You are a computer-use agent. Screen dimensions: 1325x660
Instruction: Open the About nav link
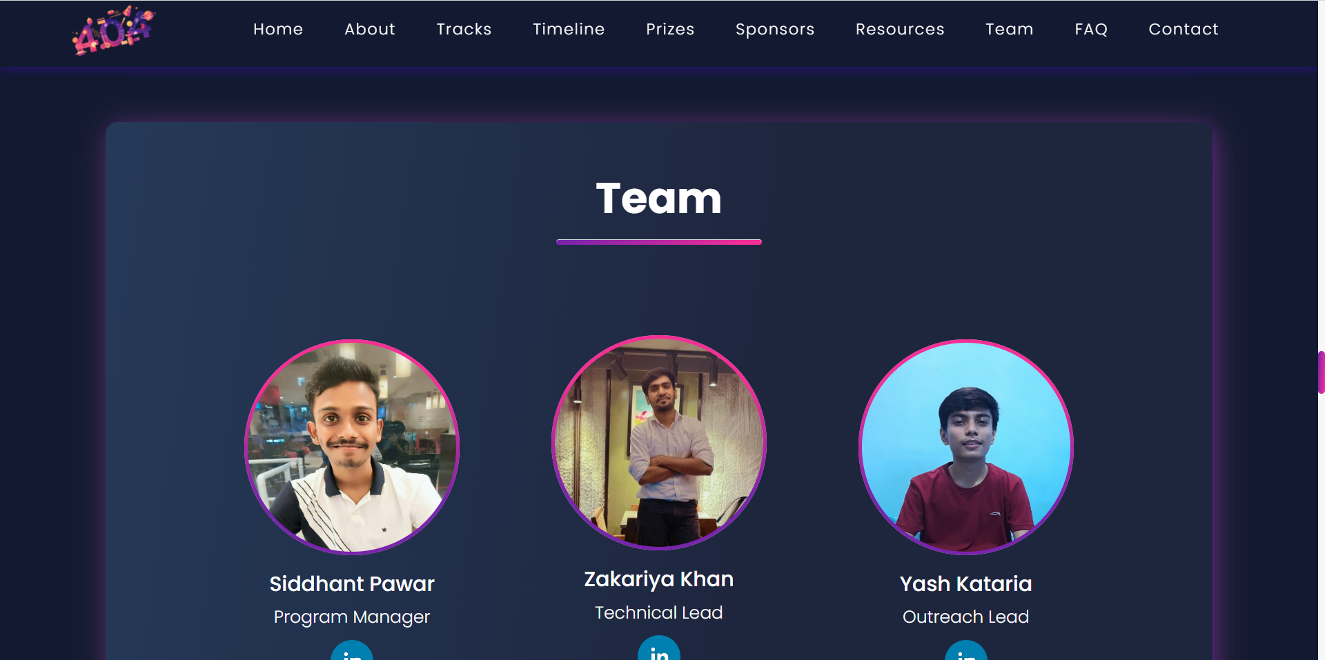pyautogui.click(x=370, y=29)
